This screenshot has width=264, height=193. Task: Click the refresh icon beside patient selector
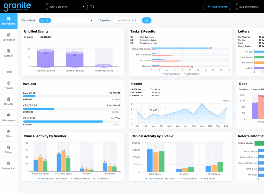[92, 7]
